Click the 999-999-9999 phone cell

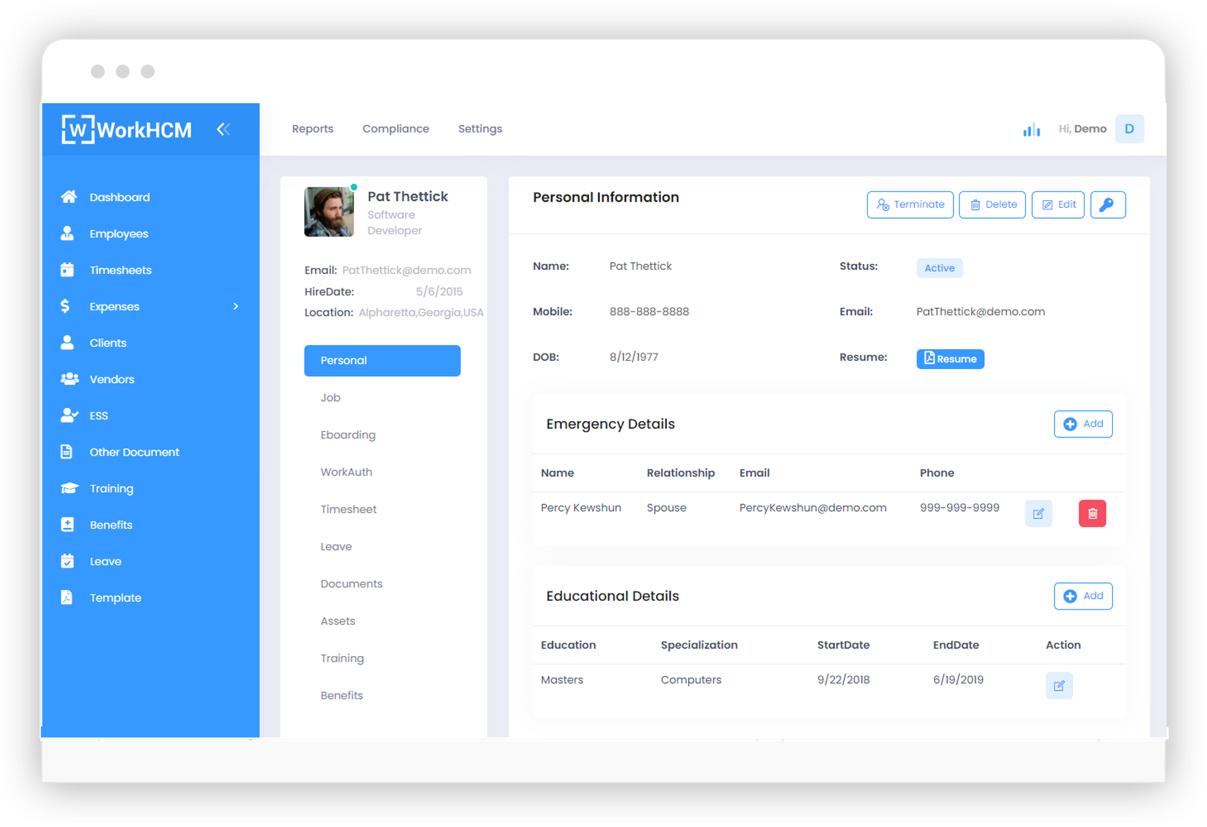coord(960,507)
